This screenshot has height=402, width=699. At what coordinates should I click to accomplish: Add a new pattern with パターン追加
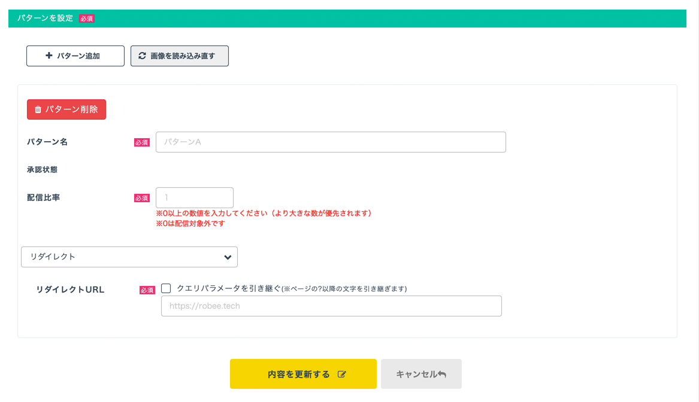[x=75, y=56]
